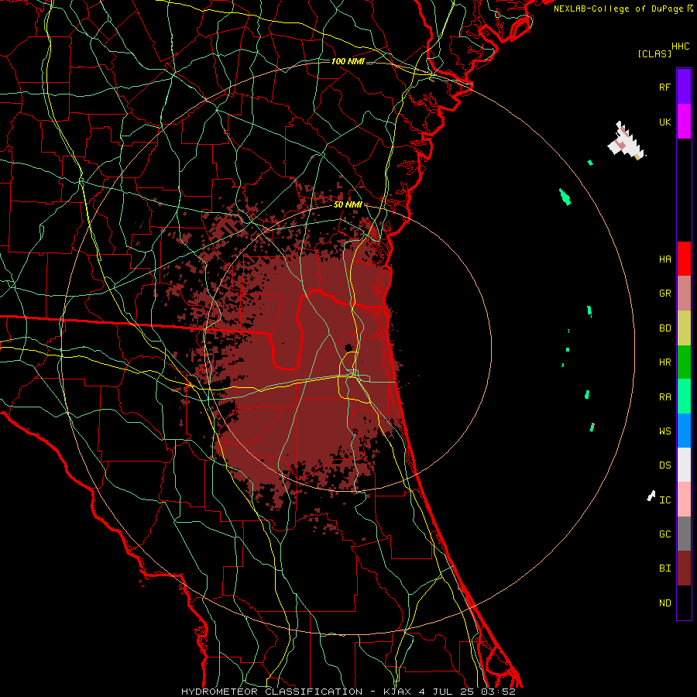The width and height of the screenshot is (697, 697).
Task: Click the purple RF legend color swatch
Action: 684,86
